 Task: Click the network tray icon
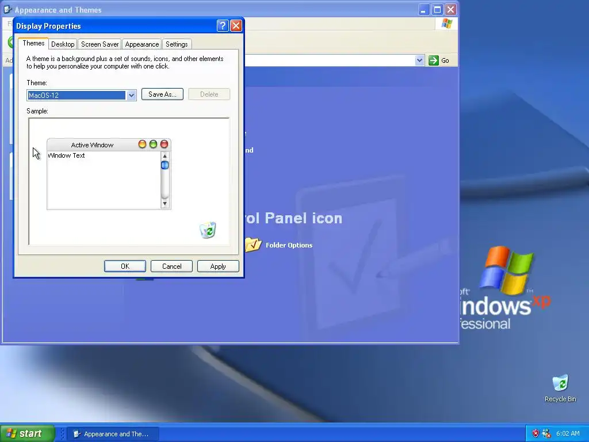point(546,433)
